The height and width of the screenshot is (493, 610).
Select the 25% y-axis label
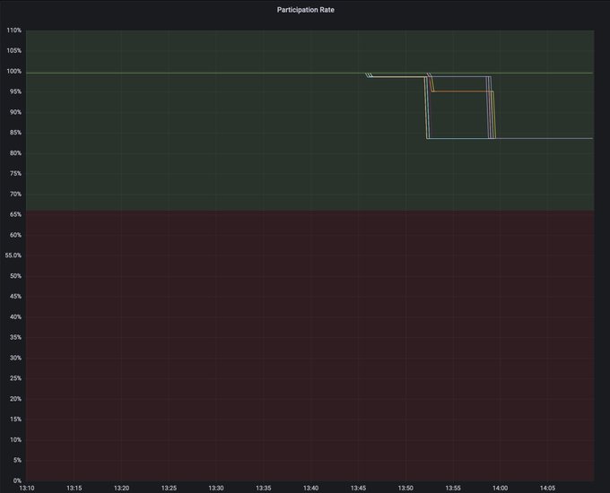15,378
